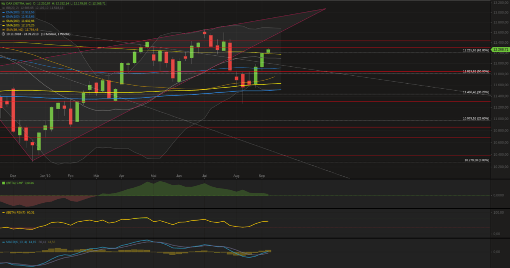Click the clock icon beside the date range
510x268 pixels.
coord(3,34)
